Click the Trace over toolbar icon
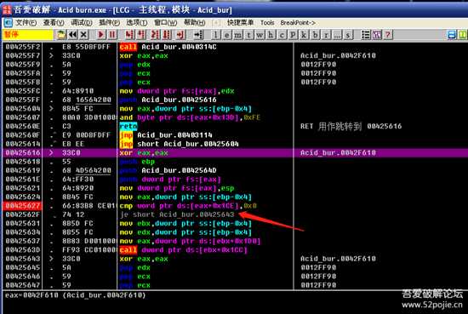Image resolution: width=468 pixels, height=314 pixels. point(167,35)
